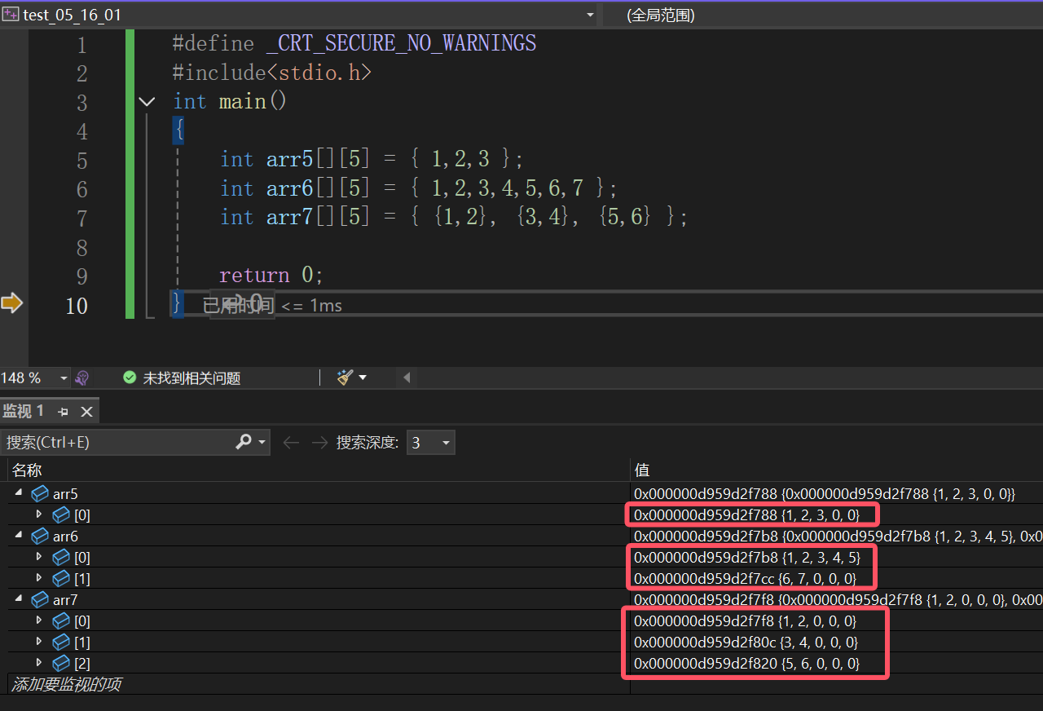
Task: Click the code cleanup broom icon
Action: [x=345, y=378]
